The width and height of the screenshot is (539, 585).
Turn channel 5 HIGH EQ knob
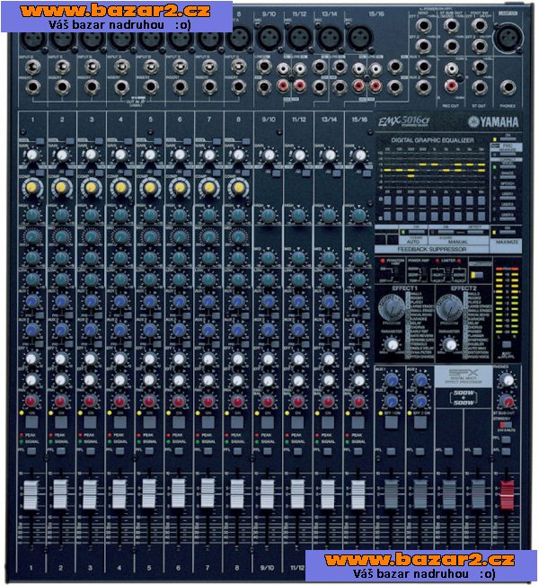150,216
